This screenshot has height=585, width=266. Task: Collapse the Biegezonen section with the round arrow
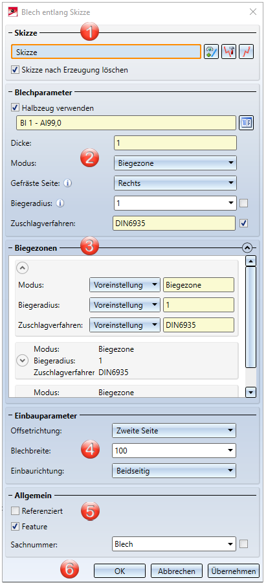pos(247,247)
